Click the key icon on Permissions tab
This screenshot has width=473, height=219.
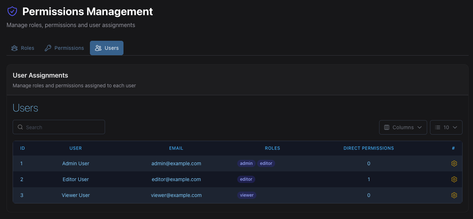(x=47, y=48)
